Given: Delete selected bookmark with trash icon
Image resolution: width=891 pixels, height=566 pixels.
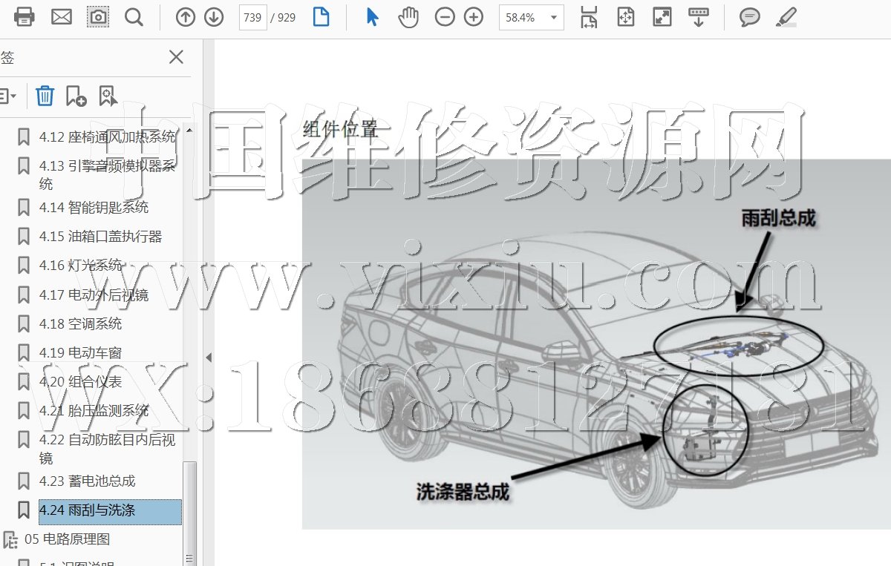Looking at the screenshot, I should [45, 96].
